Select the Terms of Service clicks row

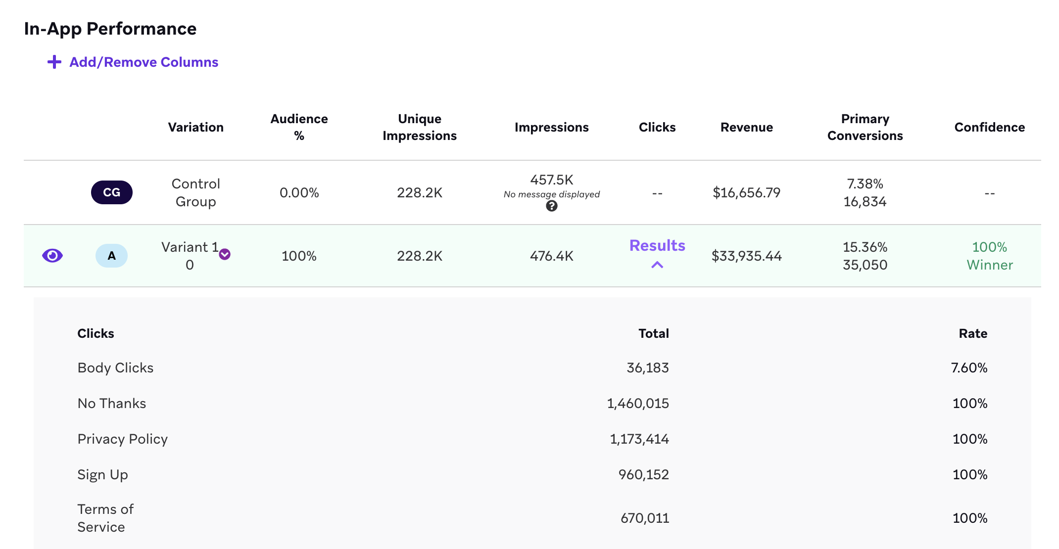(x=105, y=517)
